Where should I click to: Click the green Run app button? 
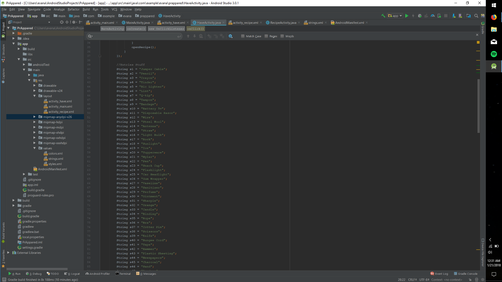pyautogui.click(x=407, y=16)
